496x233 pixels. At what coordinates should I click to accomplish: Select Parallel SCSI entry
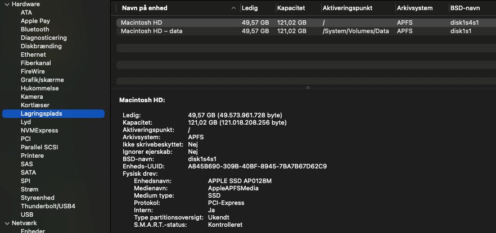pos(39,147)
